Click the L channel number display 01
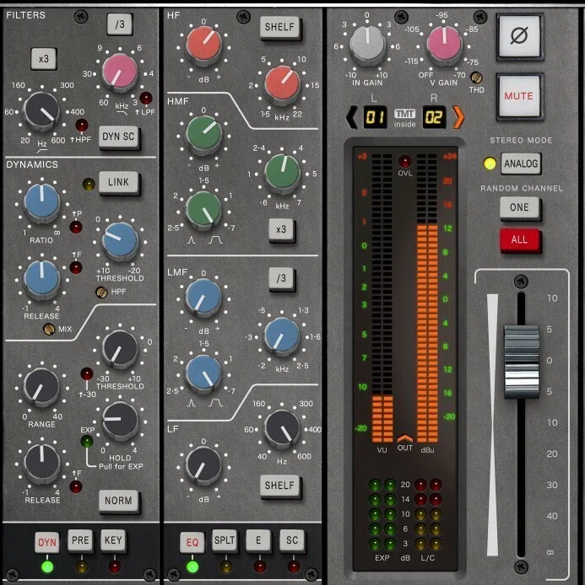 click(375, 117)
